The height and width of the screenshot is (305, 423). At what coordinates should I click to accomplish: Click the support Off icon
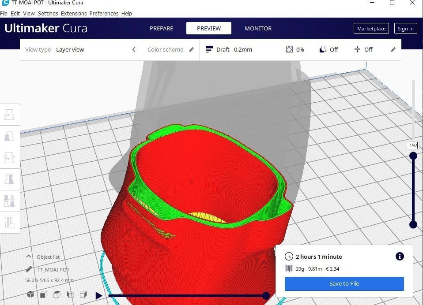[323, 49]
